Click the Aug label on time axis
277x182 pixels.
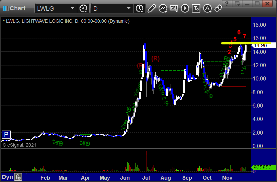[x=166, y=178]
